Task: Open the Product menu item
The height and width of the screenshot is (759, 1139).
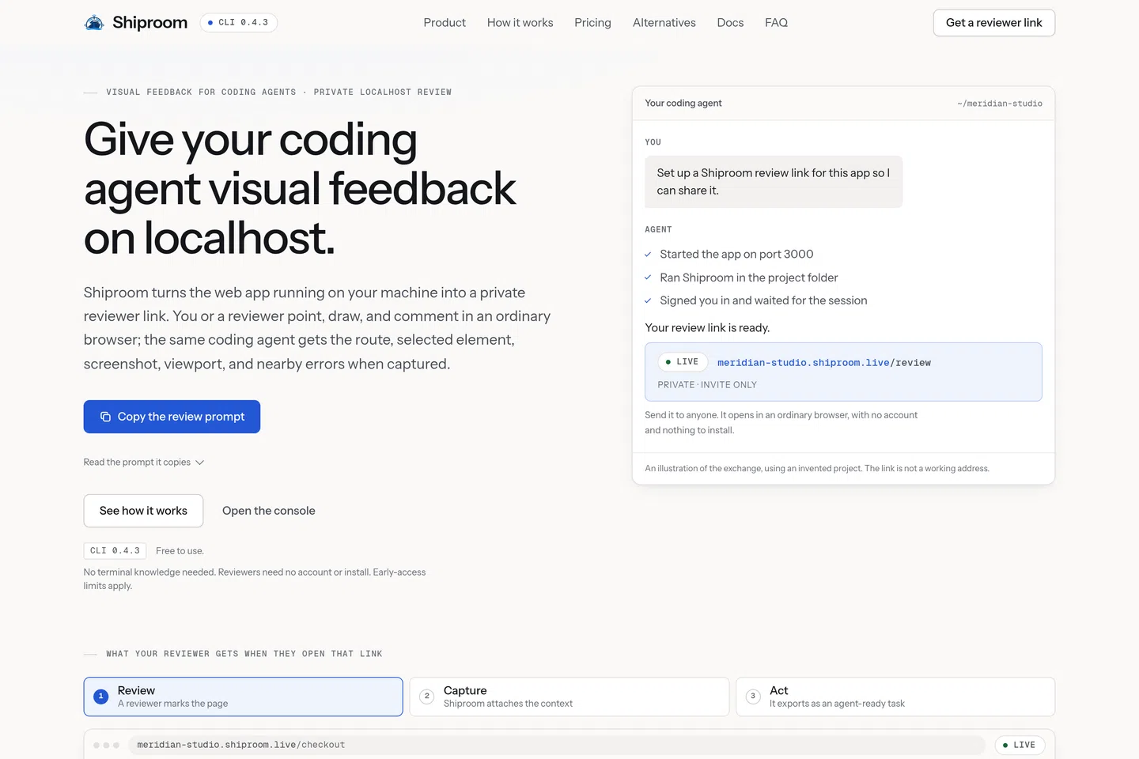Action: (x=445, y=23)
